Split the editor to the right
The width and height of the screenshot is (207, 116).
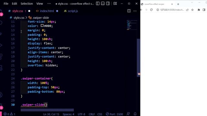pos(129,11)
